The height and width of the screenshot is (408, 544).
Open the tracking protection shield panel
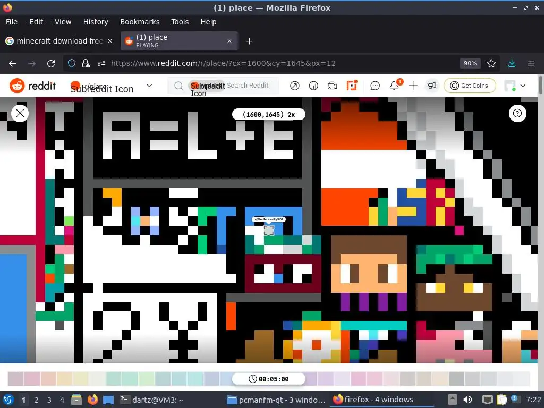pos(72,64)
